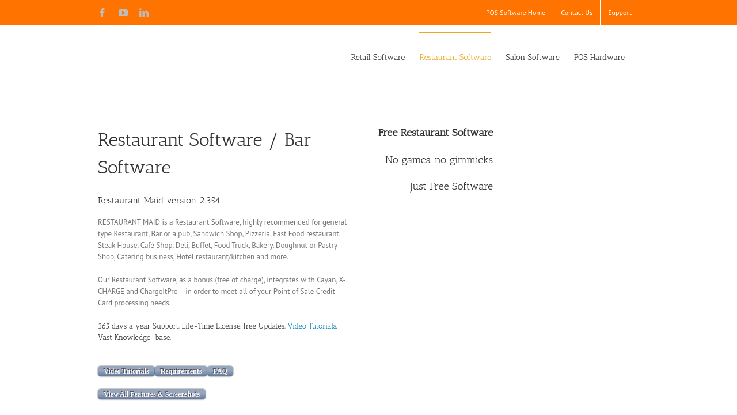Screen dimensions: 737x415
Task: Open the Facebook social icon
Action: (102, 13)
